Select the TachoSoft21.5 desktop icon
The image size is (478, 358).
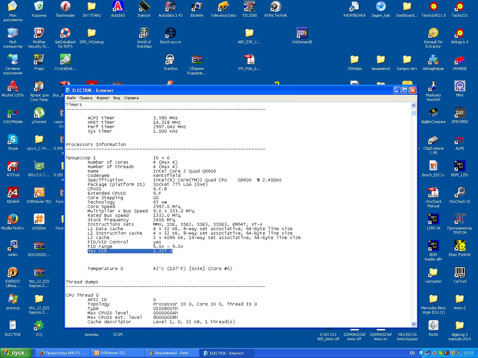[433, 9]
